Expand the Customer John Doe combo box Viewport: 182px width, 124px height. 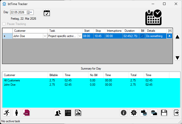click(x=45, y=36)
